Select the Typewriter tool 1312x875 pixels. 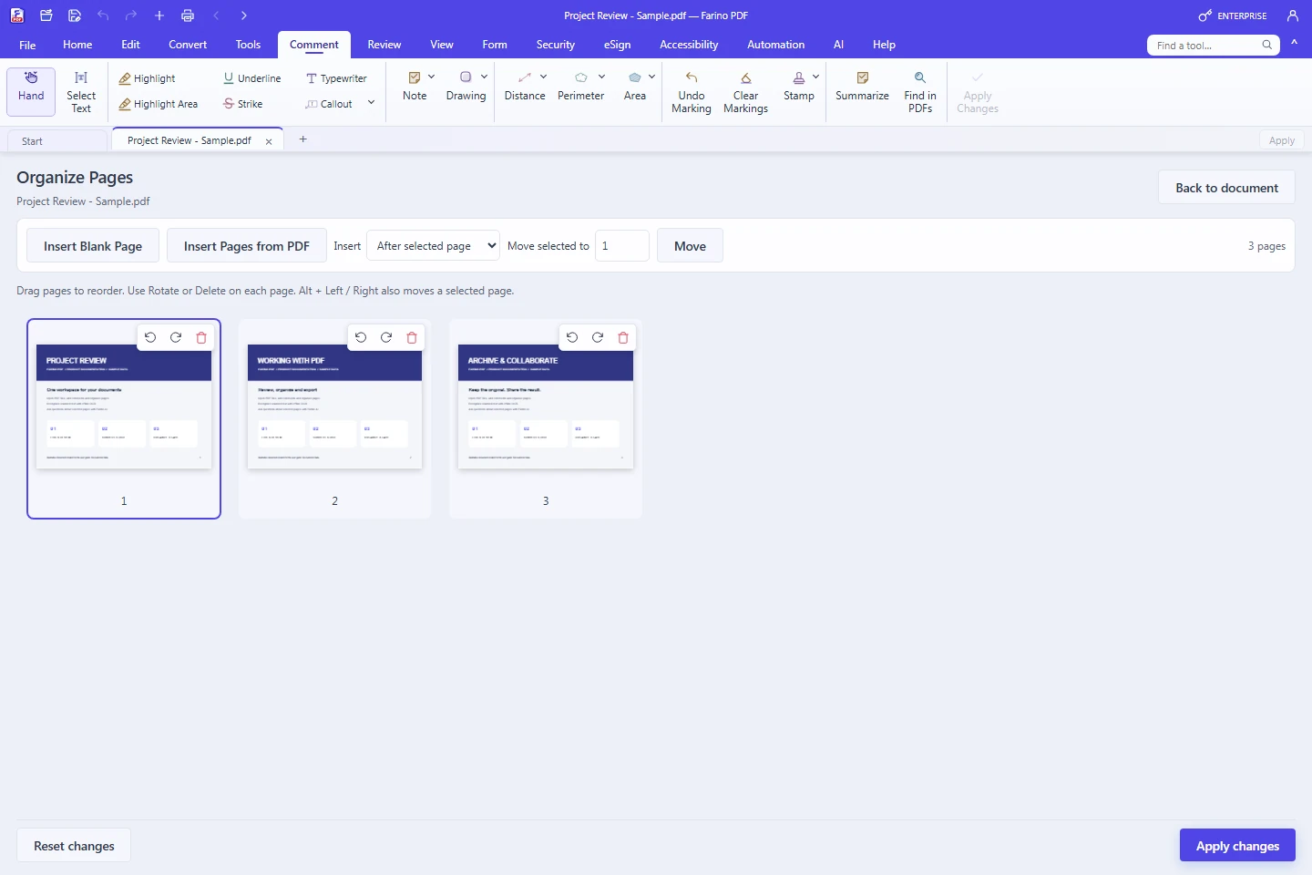(x=336, y=78)
